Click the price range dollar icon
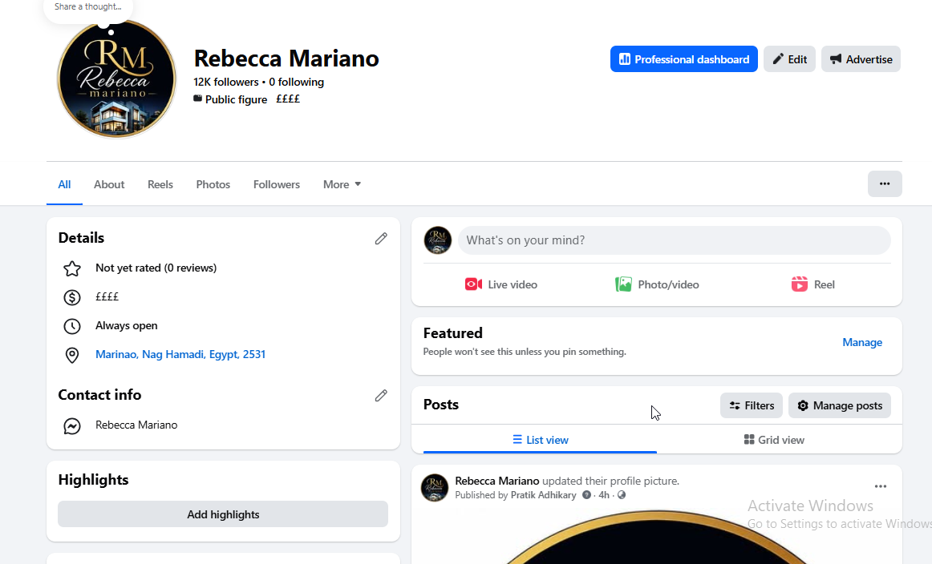The image size is (932, 564). [72, 297]
